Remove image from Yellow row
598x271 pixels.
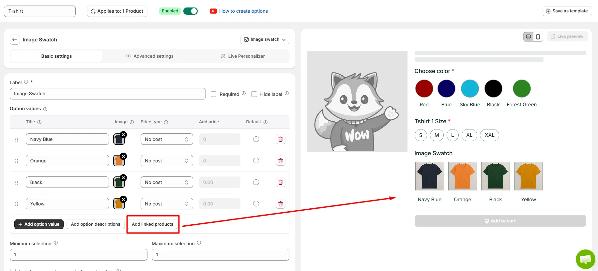(x=123, y=199)
